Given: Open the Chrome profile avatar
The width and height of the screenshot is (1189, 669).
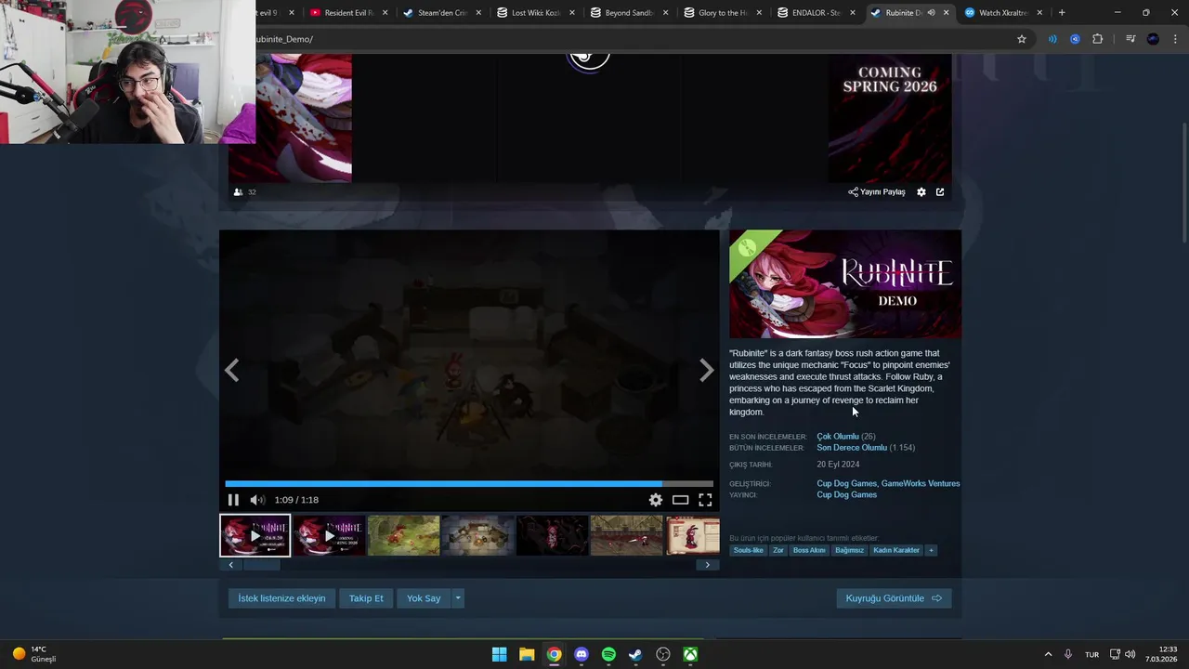Looking at the screenshot, I should pos(1153,39).
